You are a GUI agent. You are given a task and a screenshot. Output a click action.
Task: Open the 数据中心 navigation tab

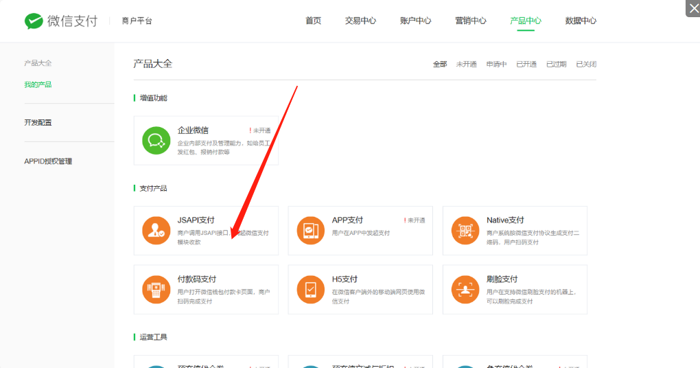(581, 21)
